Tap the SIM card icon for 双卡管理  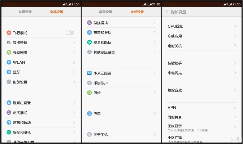[x=9, y=42]
